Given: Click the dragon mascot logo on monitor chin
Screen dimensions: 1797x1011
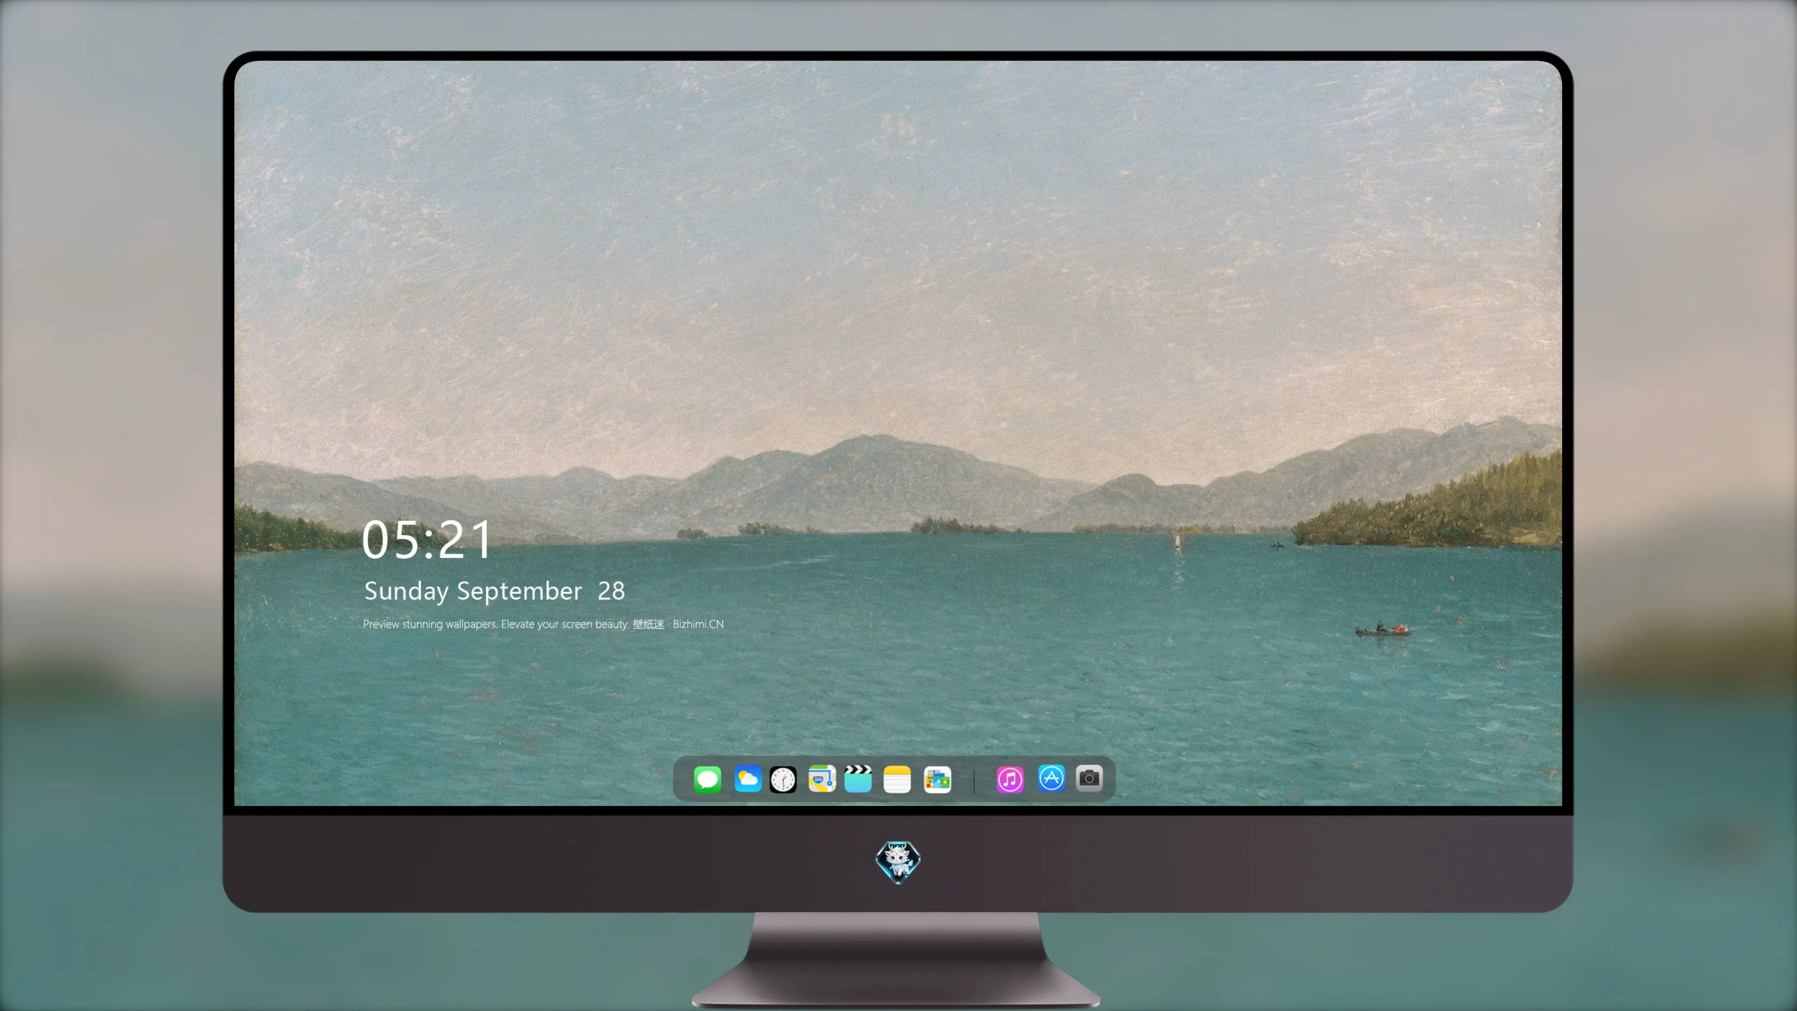Looking at the screenshot, I should click(898, 862).
